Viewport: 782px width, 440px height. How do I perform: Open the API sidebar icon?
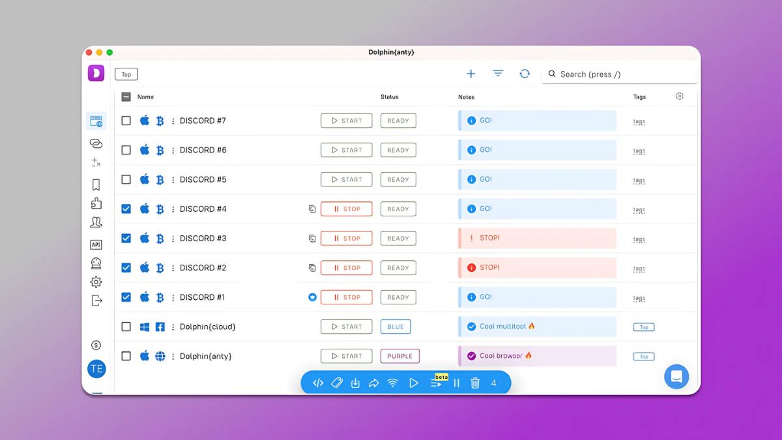tap(96, 244)
